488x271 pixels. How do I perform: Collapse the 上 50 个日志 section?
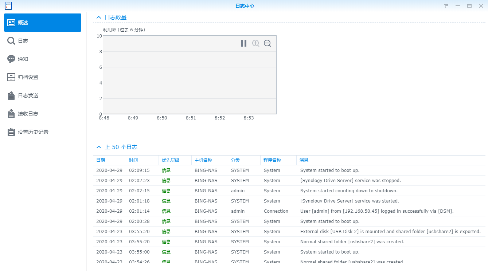[x=98, y=147]
